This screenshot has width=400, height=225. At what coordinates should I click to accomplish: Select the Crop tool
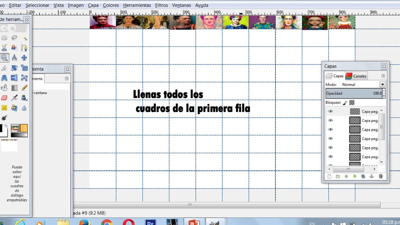(4, 68)
